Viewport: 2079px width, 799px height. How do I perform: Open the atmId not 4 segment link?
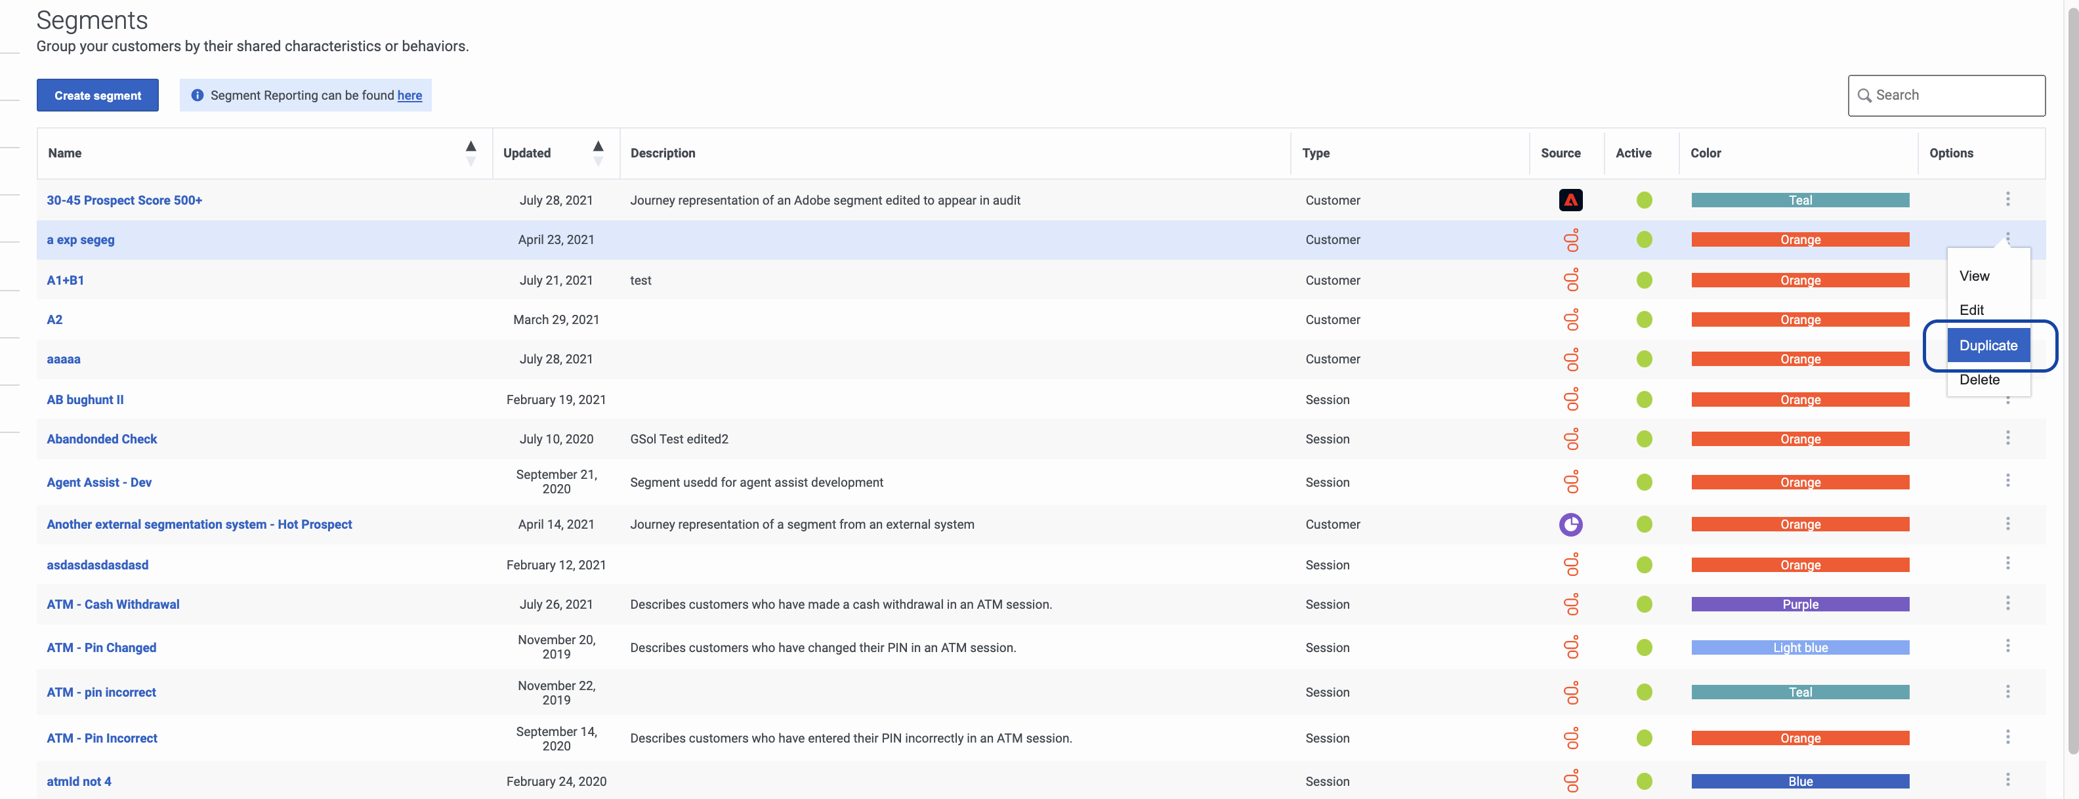point(79,781)
